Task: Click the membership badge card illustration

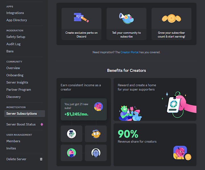Action: [x=179, y=104]
